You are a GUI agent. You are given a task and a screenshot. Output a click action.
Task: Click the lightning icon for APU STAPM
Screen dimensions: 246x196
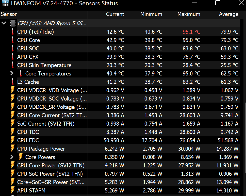[x=12, y=190]
